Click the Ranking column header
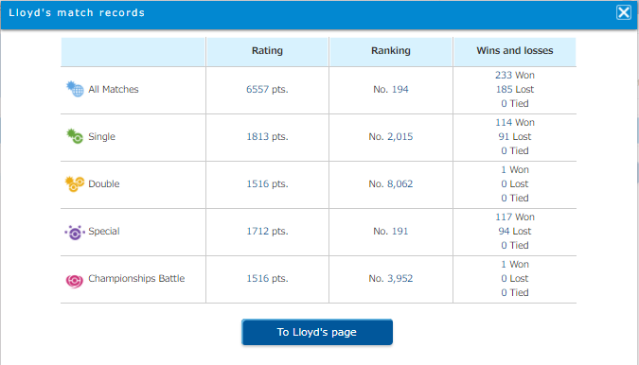Image resolution: width=639 pixels, height=365 pixels. [x=391, y=51]
